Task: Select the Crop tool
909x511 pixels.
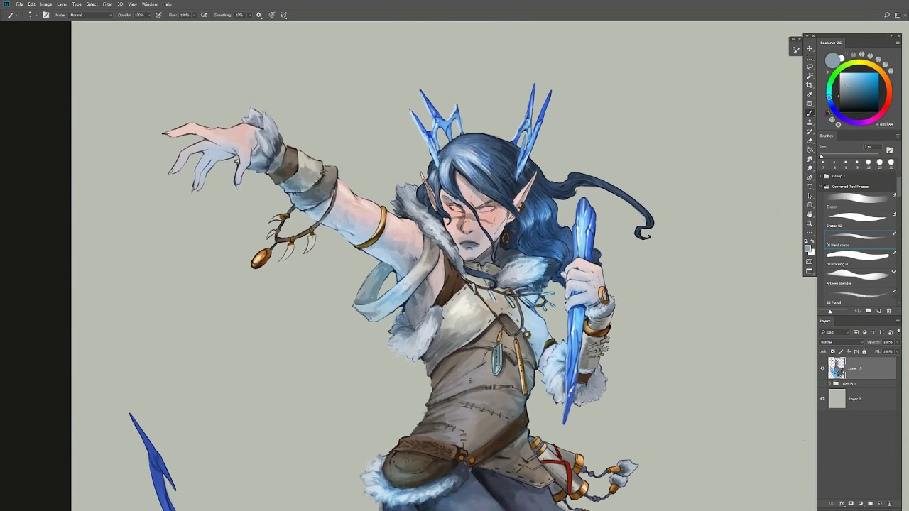Action: [809, 85]
